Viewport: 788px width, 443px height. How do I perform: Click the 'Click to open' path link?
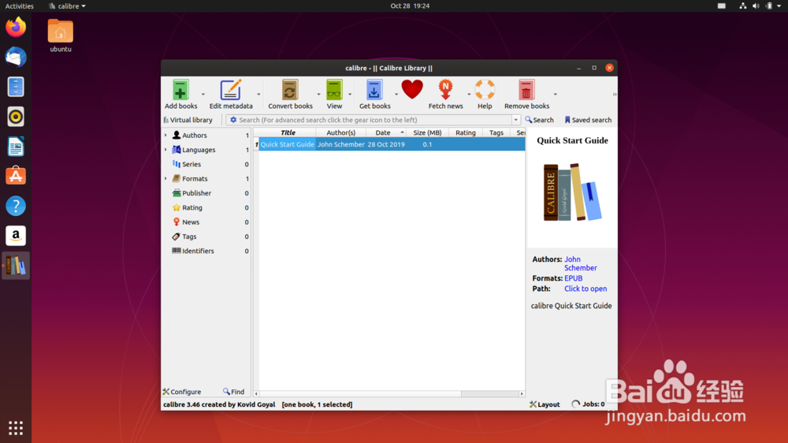(x=585, y=289)
